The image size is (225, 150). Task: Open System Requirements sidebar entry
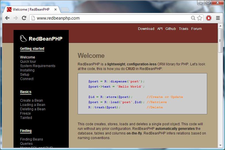37,66
